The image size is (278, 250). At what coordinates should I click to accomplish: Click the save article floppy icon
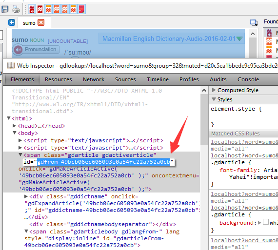coord(5,9)
